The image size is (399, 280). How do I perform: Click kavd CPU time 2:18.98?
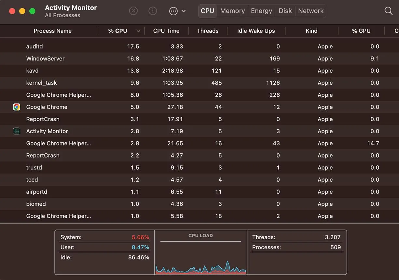point(172,71)
